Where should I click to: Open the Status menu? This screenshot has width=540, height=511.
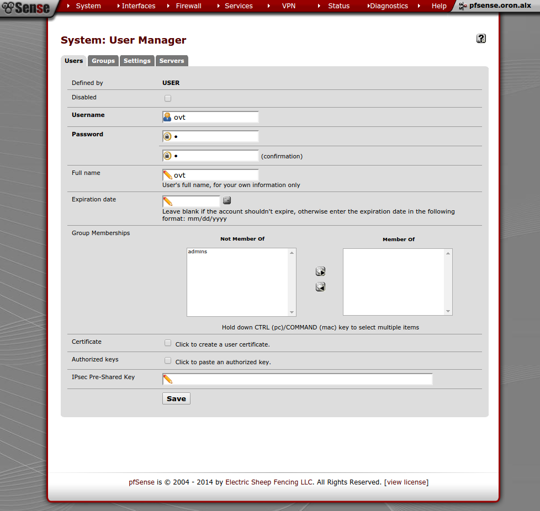(338, 6)
